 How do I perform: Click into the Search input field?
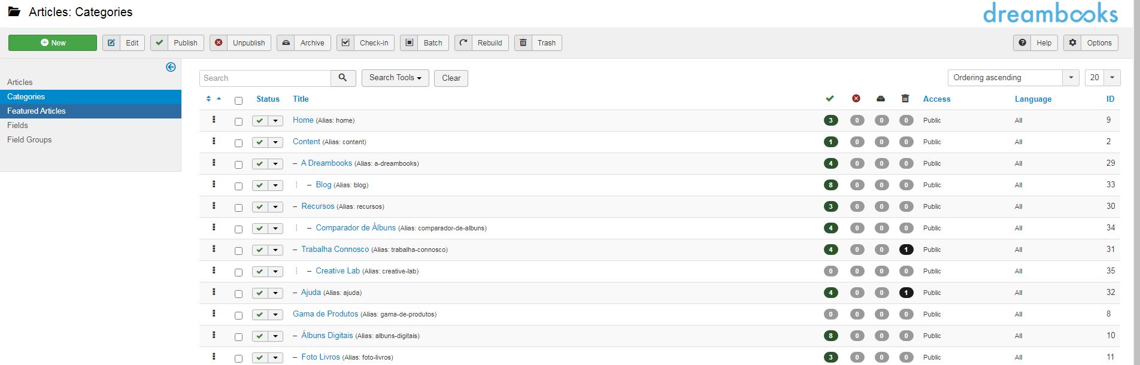point(265,78)
